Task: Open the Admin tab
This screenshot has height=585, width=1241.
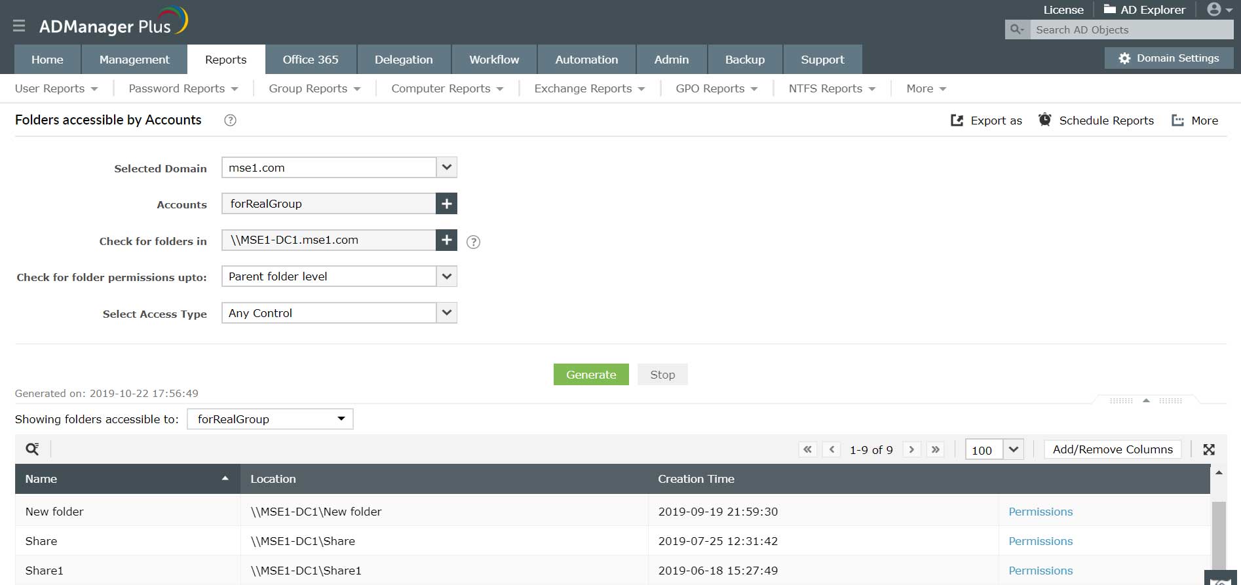Action: 672,60
